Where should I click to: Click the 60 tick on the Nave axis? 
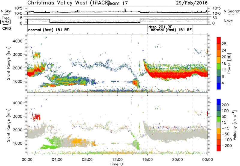click(215, 18)
